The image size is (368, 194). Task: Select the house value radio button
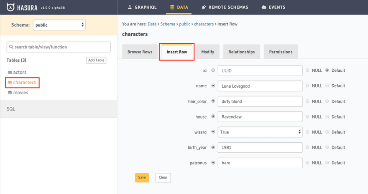pyautogui.click(x=213, y=116)
